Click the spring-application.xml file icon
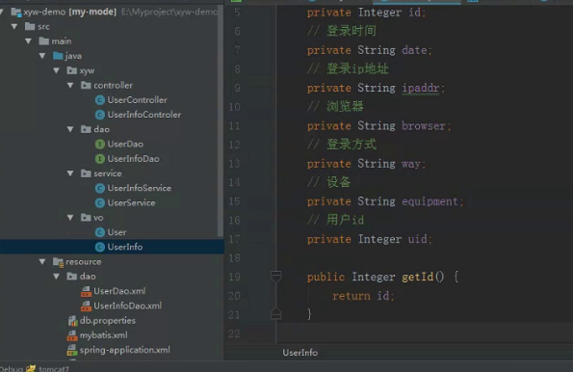This screenshot has width=573, height=372. click(72, 350)
